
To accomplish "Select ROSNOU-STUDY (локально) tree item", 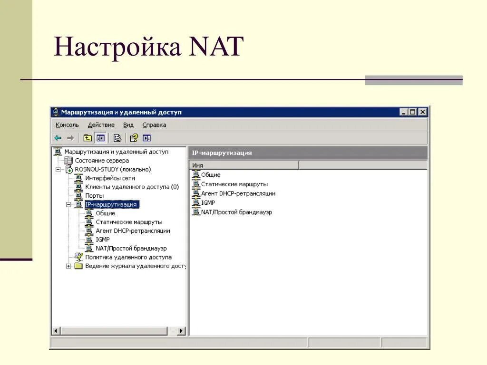I will 113,169.
